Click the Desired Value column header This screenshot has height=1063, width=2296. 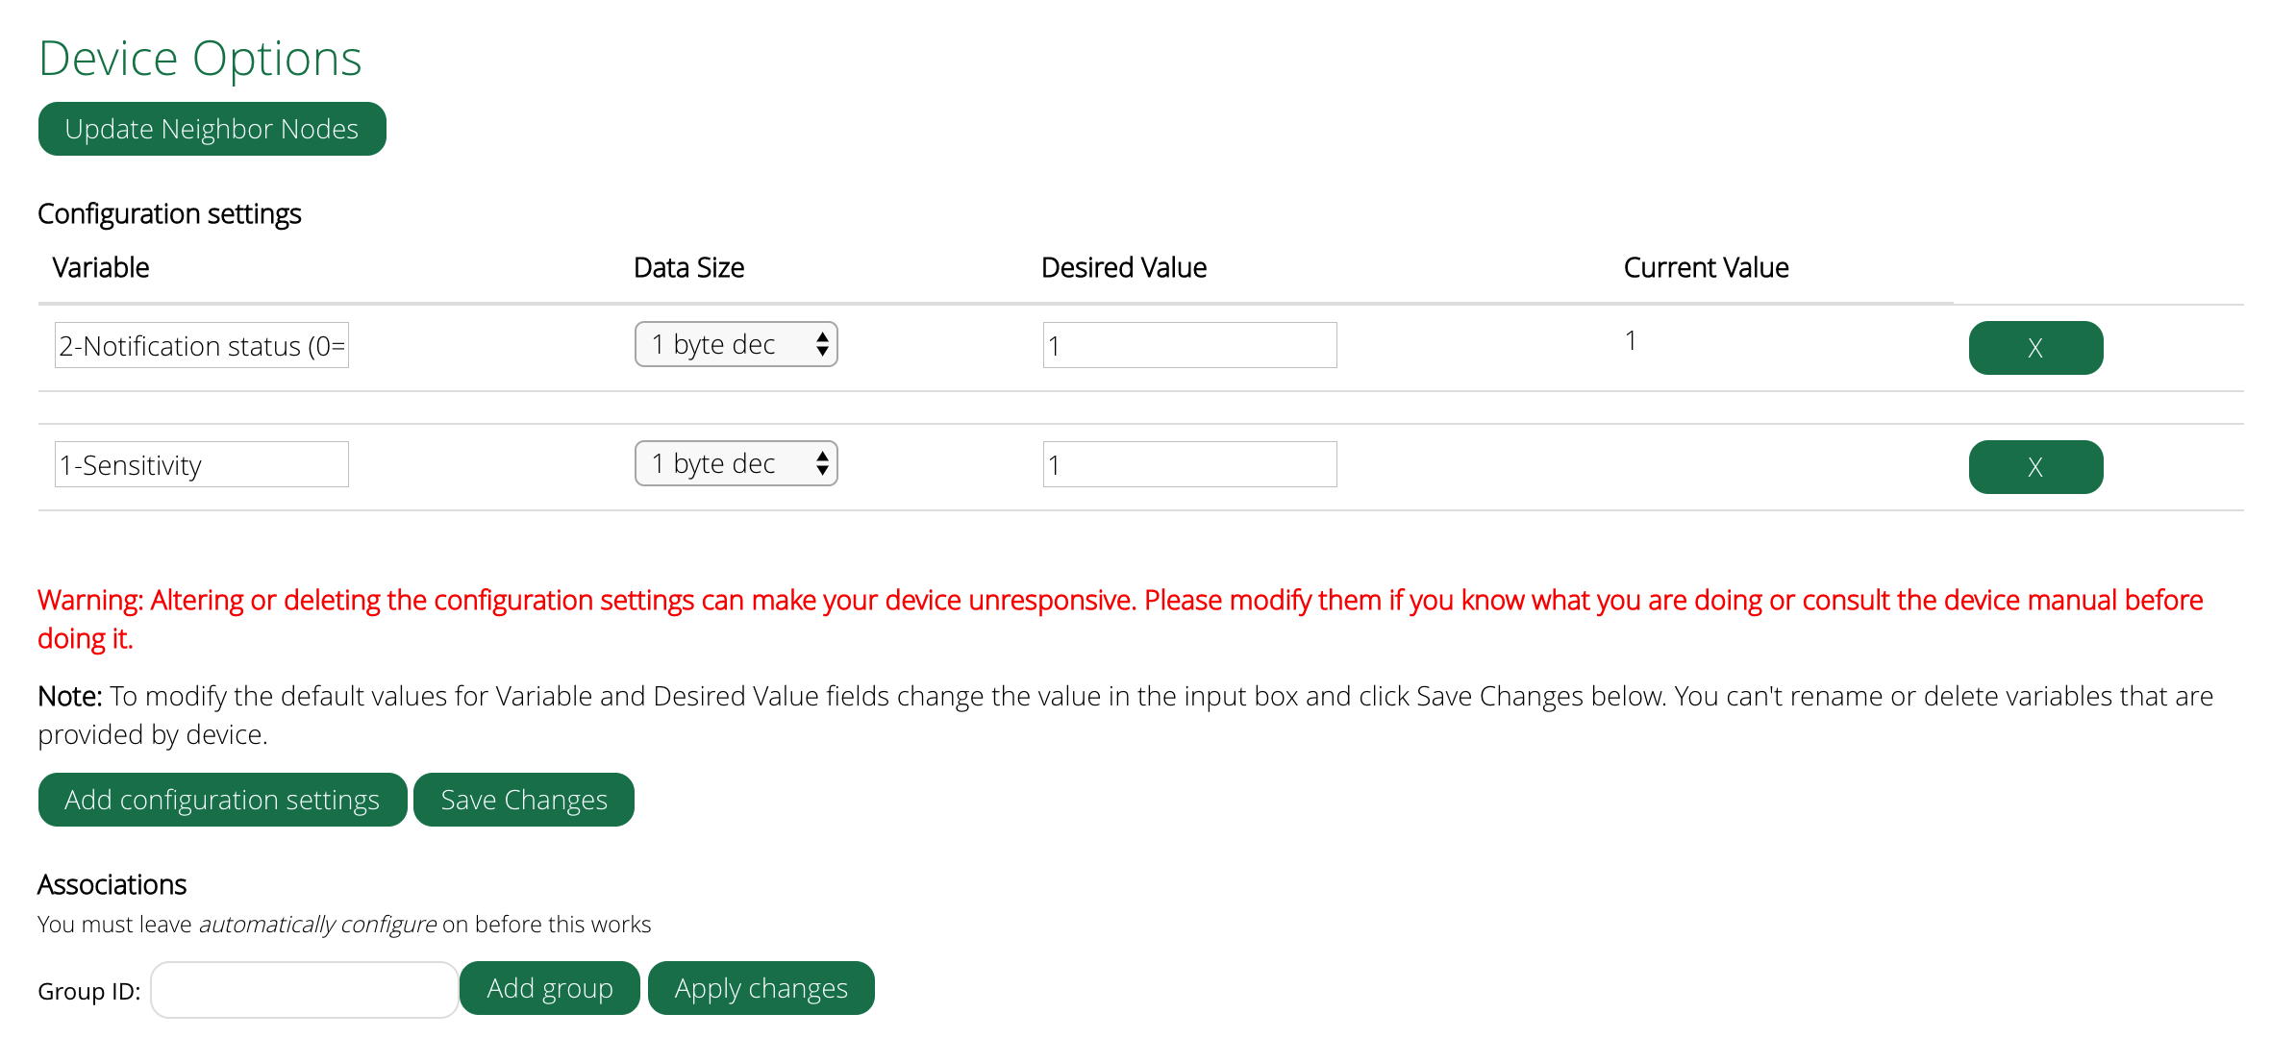coord(1123,268)
